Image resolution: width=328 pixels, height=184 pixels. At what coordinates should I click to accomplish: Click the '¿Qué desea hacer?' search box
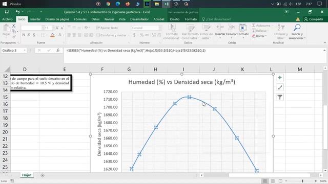point(218,19)
